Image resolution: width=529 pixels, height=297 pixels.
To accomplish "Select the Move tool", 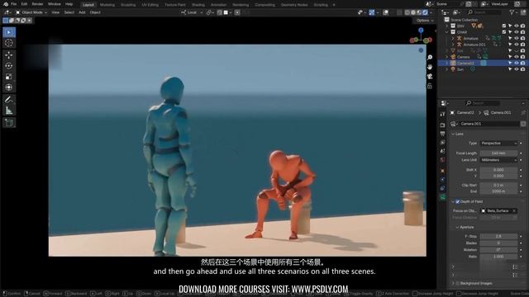I will click(x=9, y=55).
